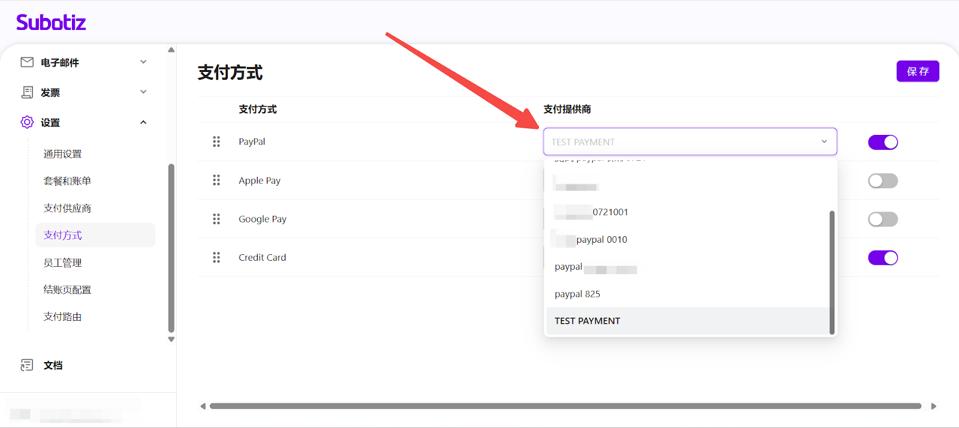The width and height of the screenshot is (959, 428).
Task: Click the drag handle next to PayPal
Action: 216,141
